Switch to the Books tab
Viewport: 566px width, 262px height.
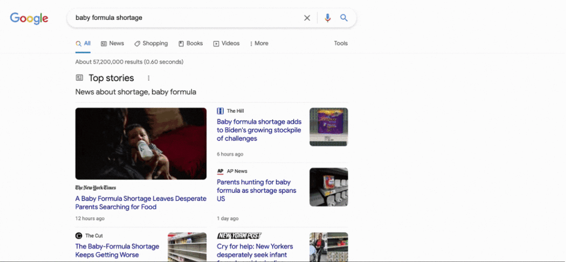click(191, 43)
